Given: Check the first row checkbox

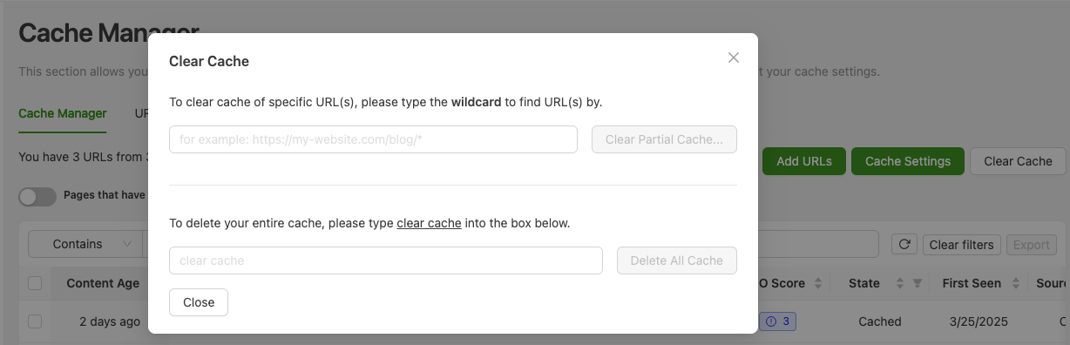Looking at the screenshot, I should pos(35,321).
